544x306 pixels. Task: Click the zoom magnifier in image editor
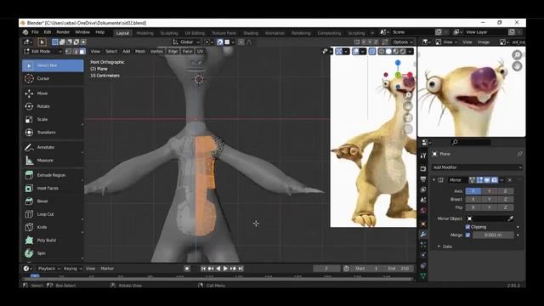[x=517, y=54]
